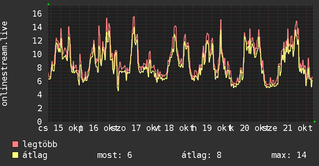Image resolution: width=319 pixels, height=166 pixels.
Task: Click the 'most: 6' current value
Action: [115, 155]
